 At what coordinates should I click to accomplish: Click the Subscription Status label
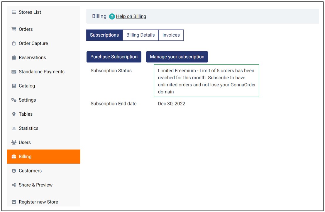111,71
